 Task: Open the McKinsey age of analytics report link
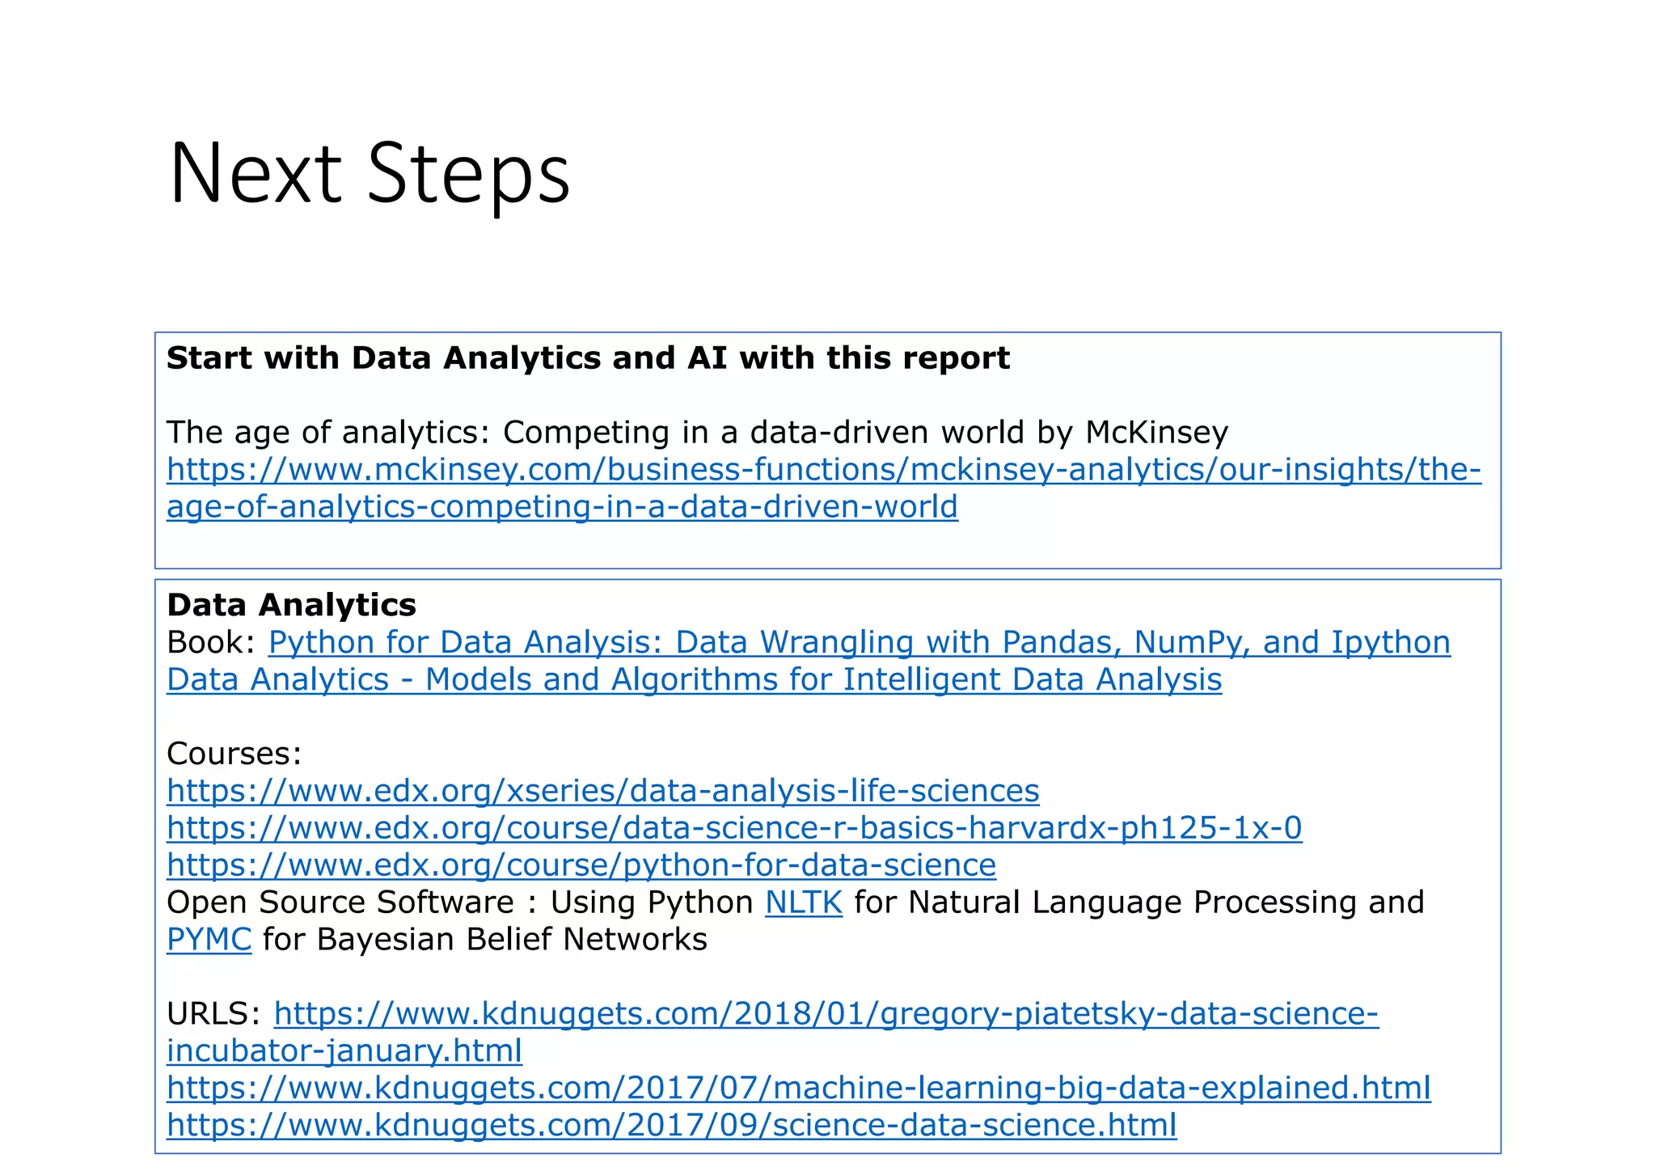point(824,488)
